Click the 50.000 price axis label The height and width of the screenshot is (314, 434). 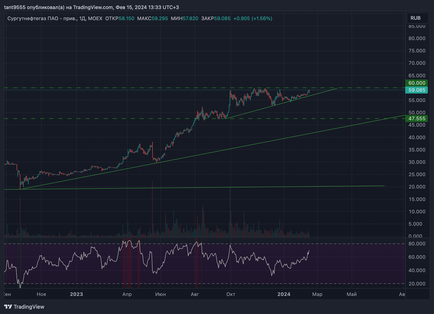click(416, 112)
